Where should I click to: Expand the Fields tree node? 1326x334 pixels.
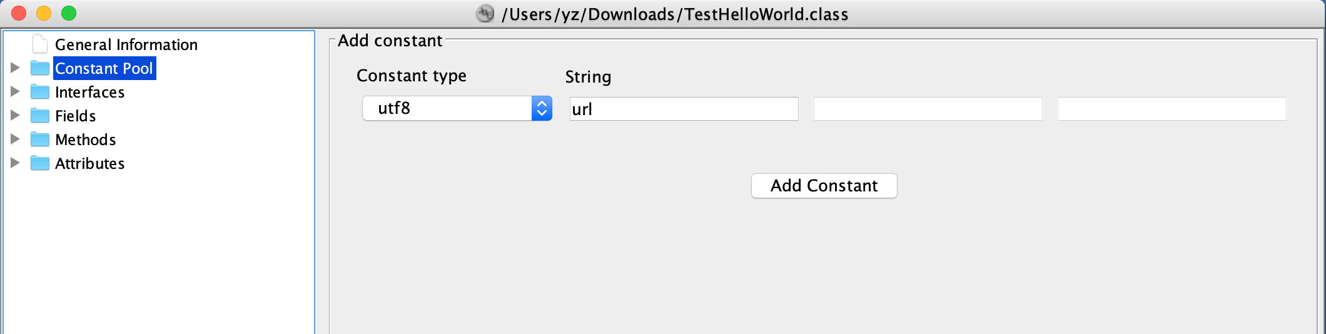click(x=15, y=115)
